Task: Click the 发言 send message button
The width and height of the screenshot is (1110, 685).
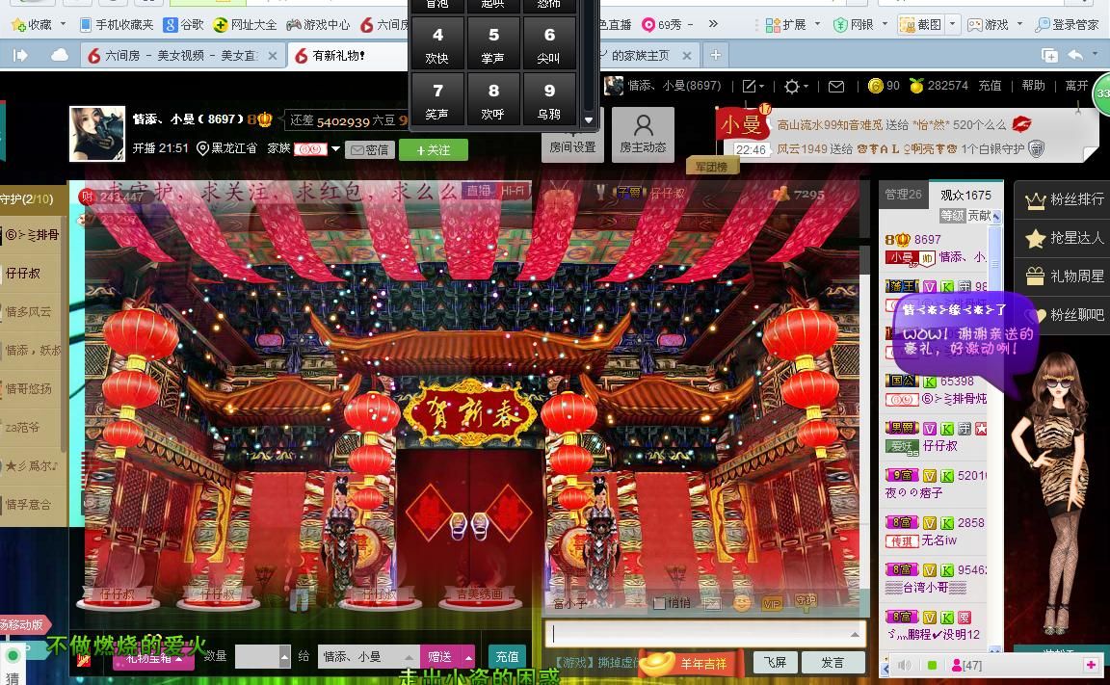Action: (x=832, y=663)
